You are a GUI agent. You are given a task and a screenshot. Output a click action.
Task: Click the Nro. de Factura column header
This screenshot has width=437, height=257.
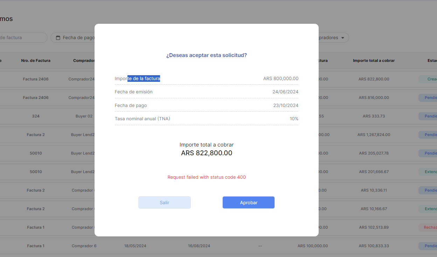click(36, 60)
